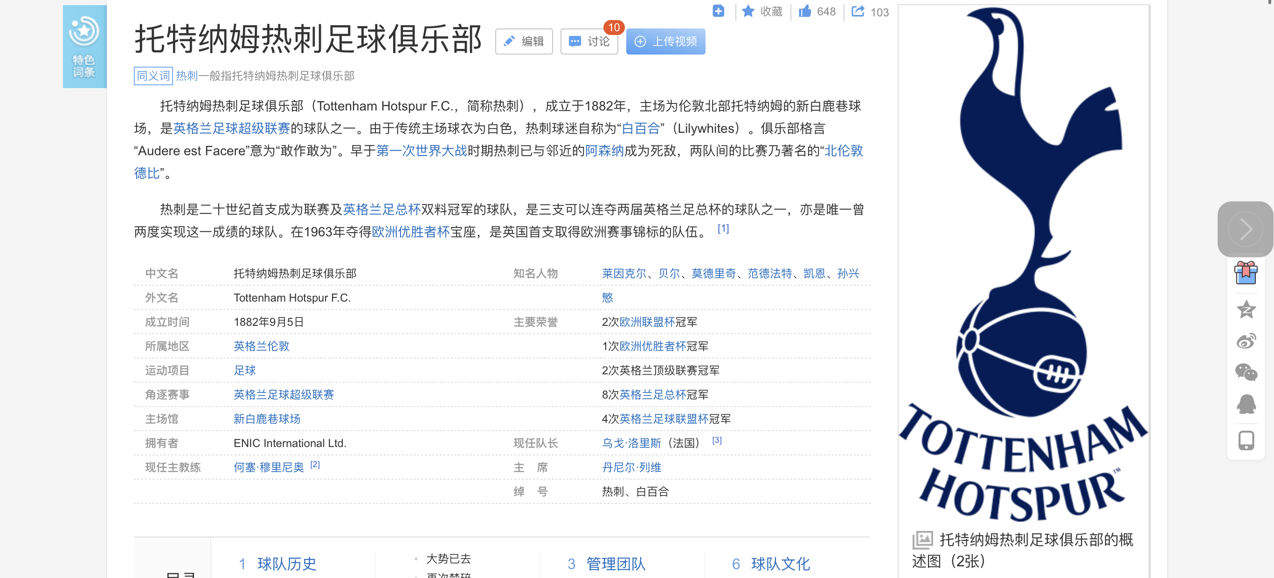Screen dimensions: 1274x578
Task: Open the 欧洲优胜者杯 link in second paragraph
Action: tap(410, 232)
